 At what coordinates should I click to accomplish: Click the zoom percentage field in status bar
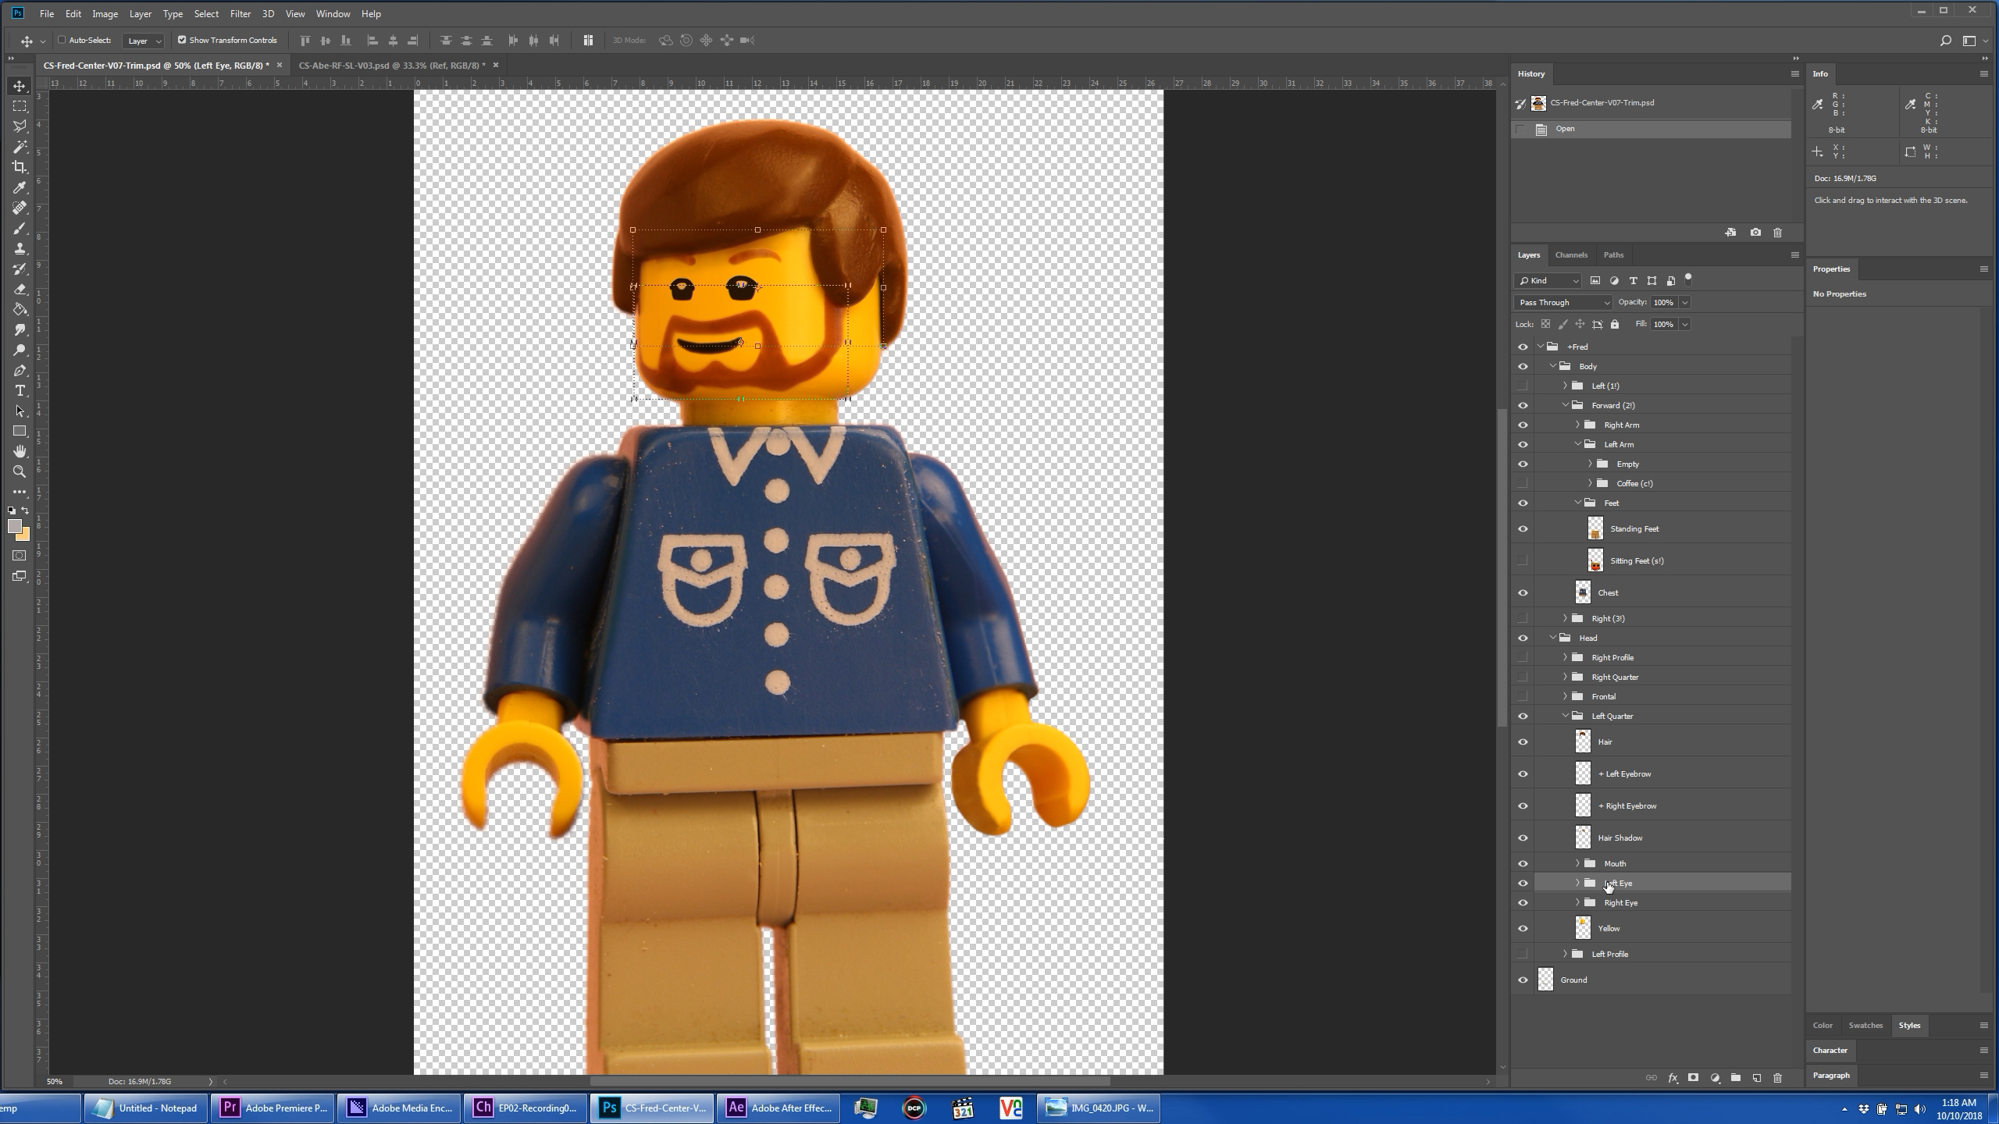(55, 1082)
